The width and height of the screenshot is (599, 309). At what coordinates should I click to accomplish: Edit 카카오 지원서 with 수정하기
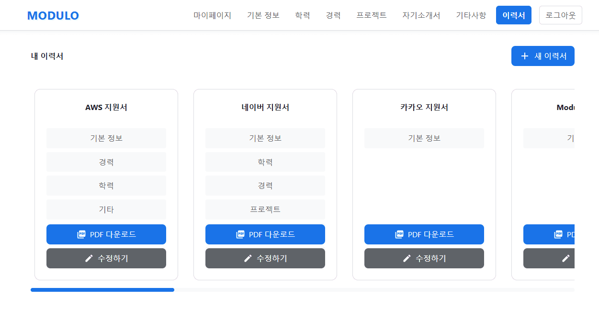point(424,258)
